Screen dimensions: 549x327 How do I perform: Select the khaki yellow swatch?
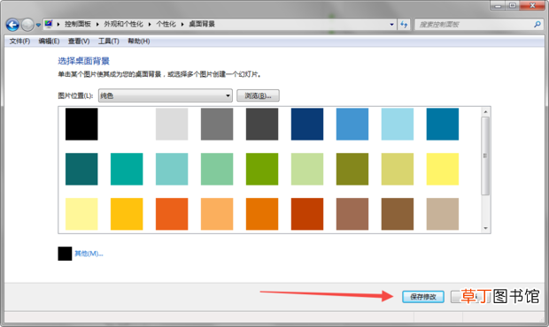(398, 169)
